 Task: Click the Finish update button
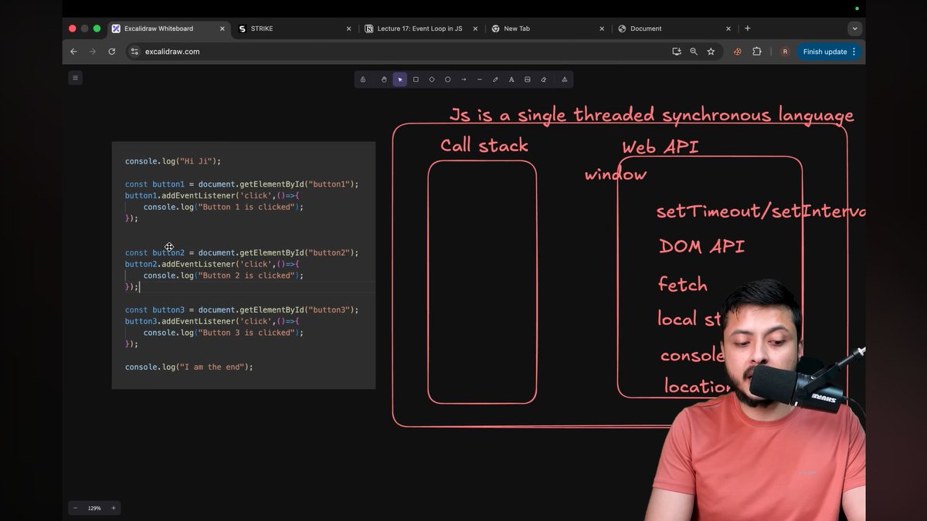[x=825, y=52]
